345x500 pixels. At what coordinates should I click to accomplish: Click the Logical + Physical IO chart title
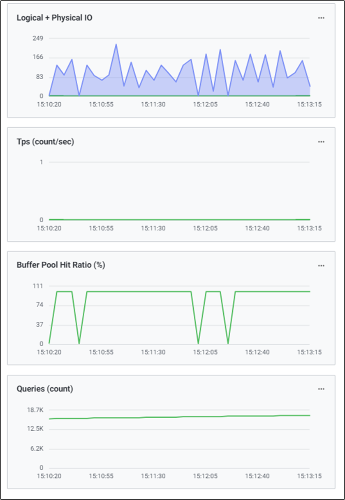pos(54,18)
